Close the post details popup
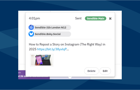Viewport: 140px width, 90px height. tap(110, 18)
